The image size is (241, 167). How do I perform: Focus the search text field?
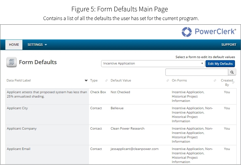197,72
